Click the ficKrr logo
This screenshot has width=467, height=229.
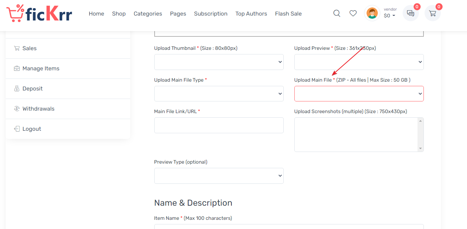pos(39,13)
